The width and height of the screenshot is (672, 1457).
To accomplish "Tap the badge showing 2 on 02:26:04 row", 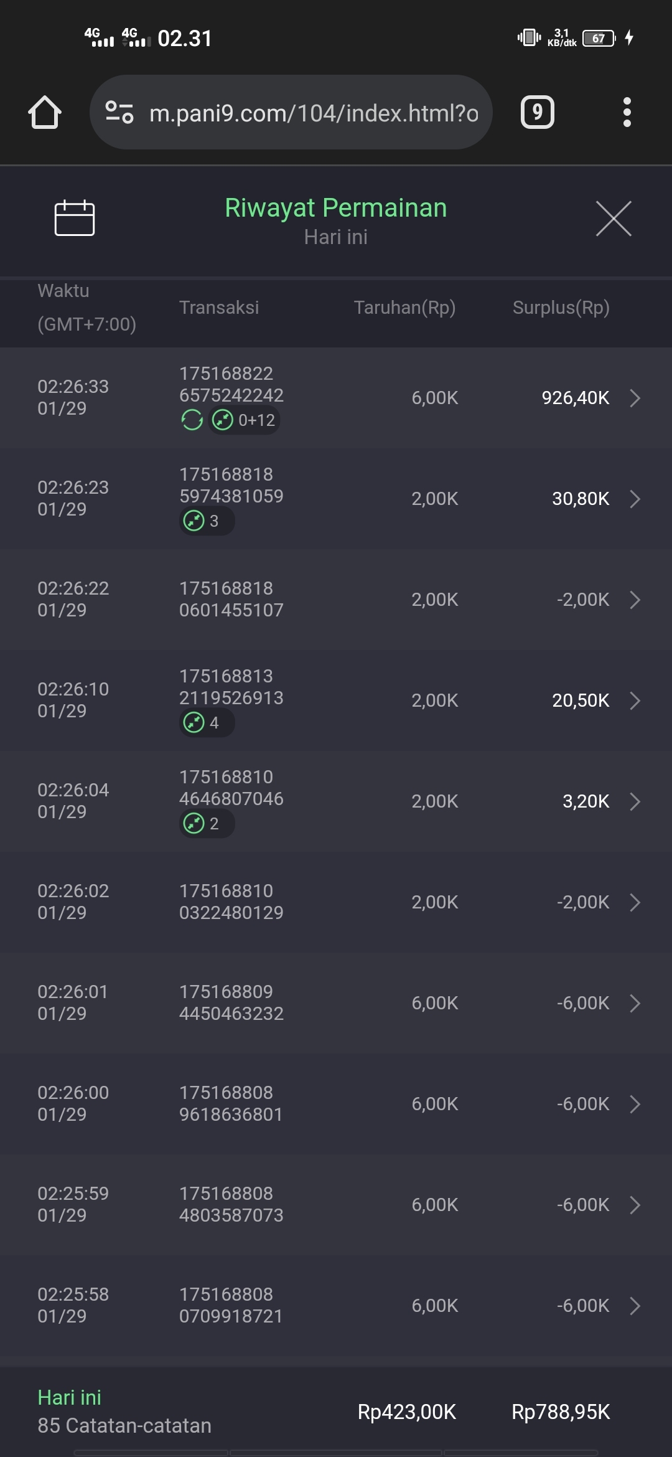I will [x=206, y=824].
